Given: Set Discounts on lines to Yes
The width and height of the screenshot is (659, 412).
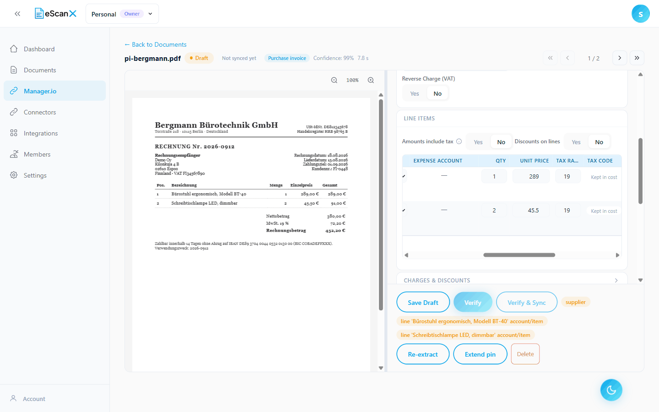Looking at the screenshot, I should pyautogui.click(x=576, y=142).
